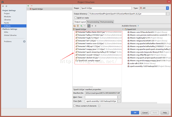Viewport: 172px width, 117px height.
Task: Go back using the left arrow icon
Action: (3, 6)
